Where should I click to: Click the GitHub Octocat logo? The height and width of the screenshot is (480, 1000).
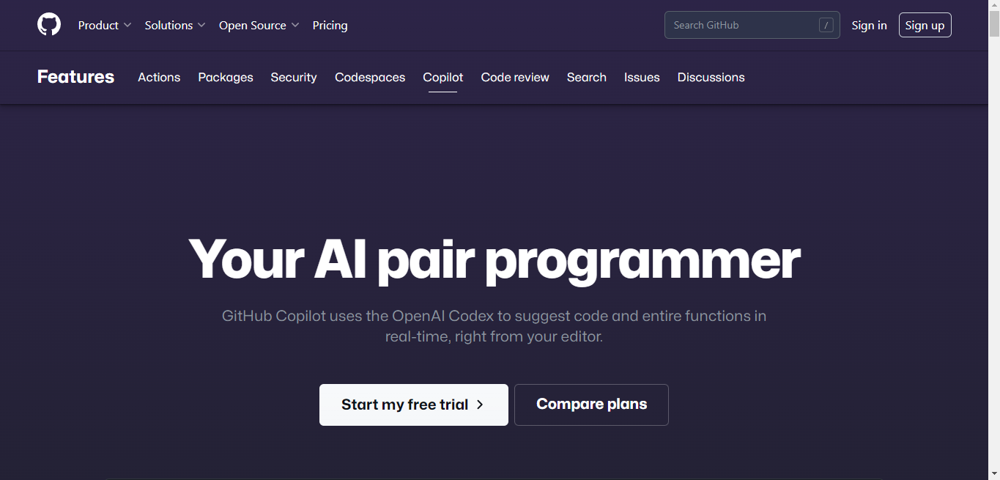coord(49,25)
